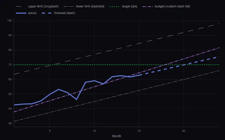Screen dimensions: 225x140
Task: Click the actual line dip at month 8
Action: [x=77, y=99]
